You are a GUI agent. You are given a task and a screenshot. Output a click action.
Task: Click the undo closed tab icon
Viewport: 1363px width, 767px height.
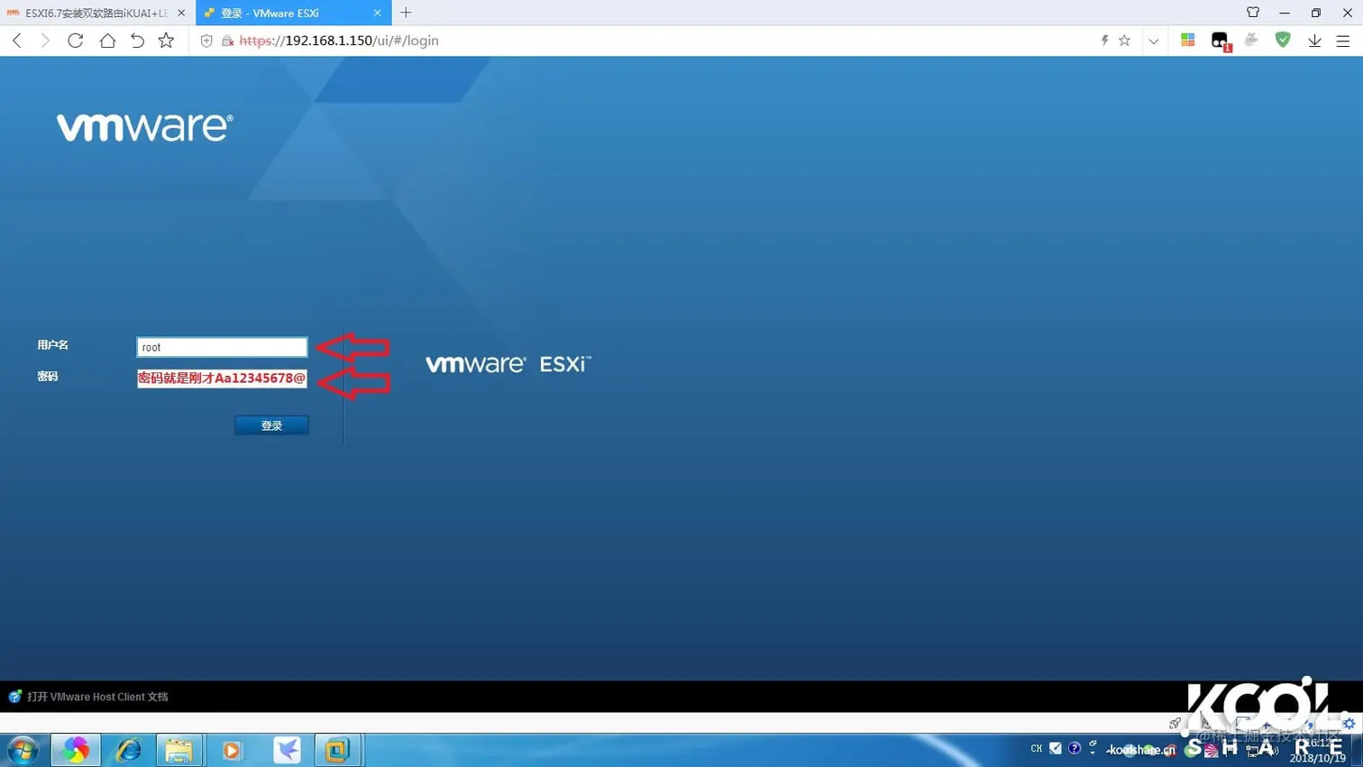point(137,41)
